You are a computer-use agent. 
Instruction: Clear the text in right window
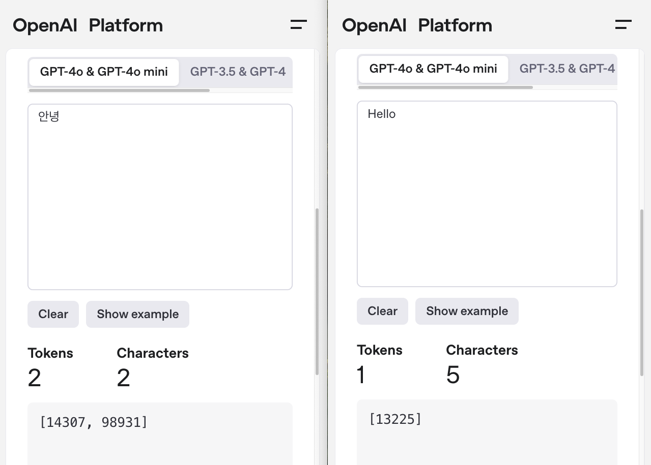coord(382,311)
